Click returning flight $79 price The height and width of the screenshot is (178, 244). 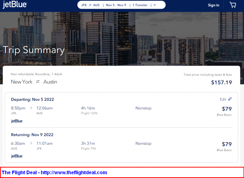pyautogui.click(x=227, y=144)
